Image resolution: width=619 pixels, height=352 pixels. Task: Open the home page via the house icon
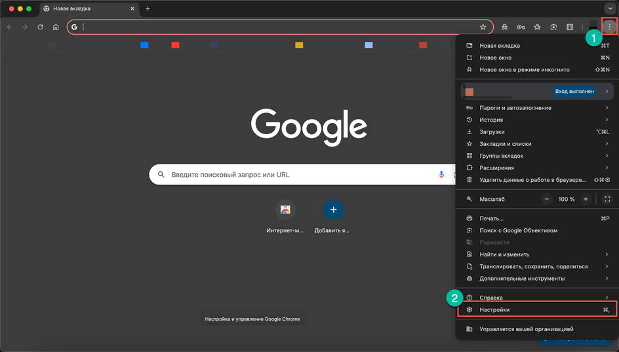point(56,27)
